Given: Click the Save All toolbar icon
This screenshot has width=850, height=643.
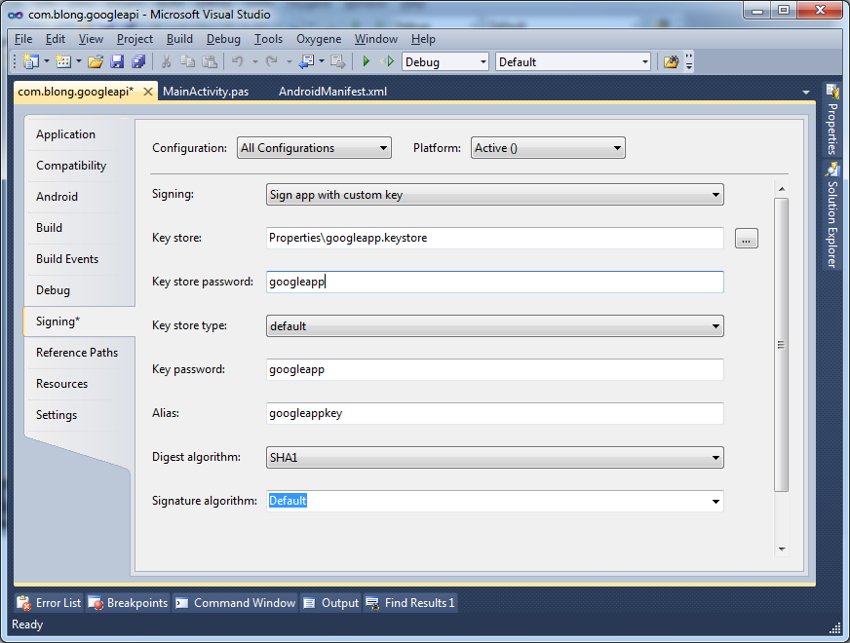Looking at the screenshot, I should [138, 62].
